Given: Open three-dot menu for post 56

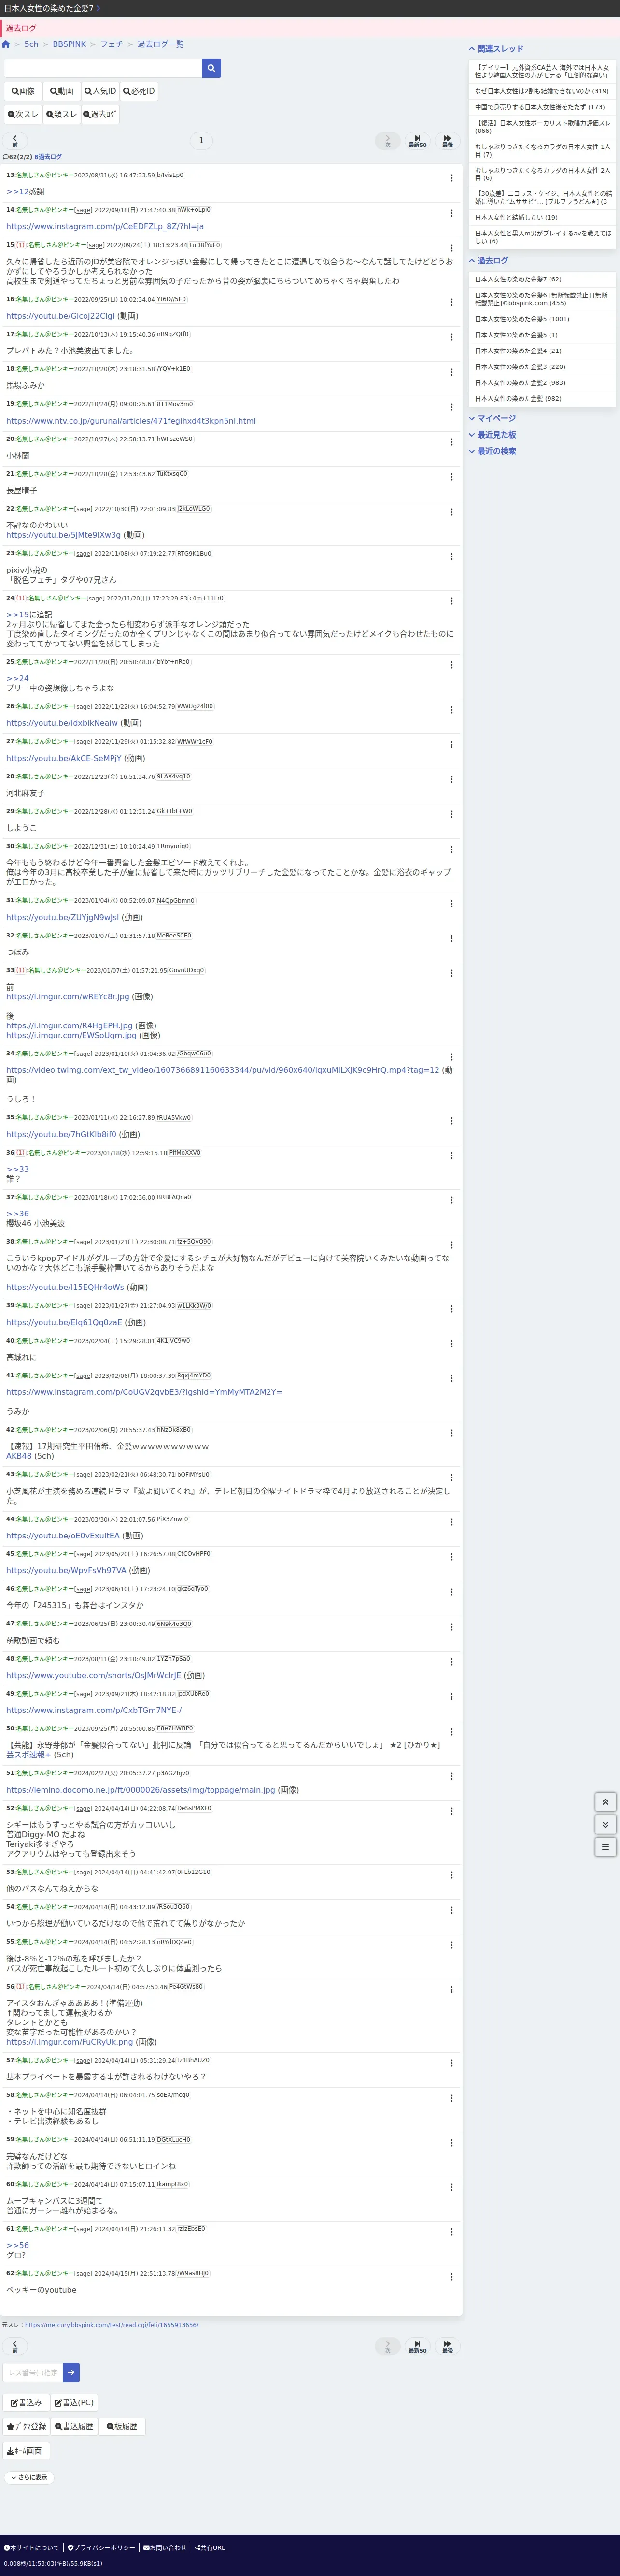Looking at the screenshot, I should click(x=451, y=1990).
